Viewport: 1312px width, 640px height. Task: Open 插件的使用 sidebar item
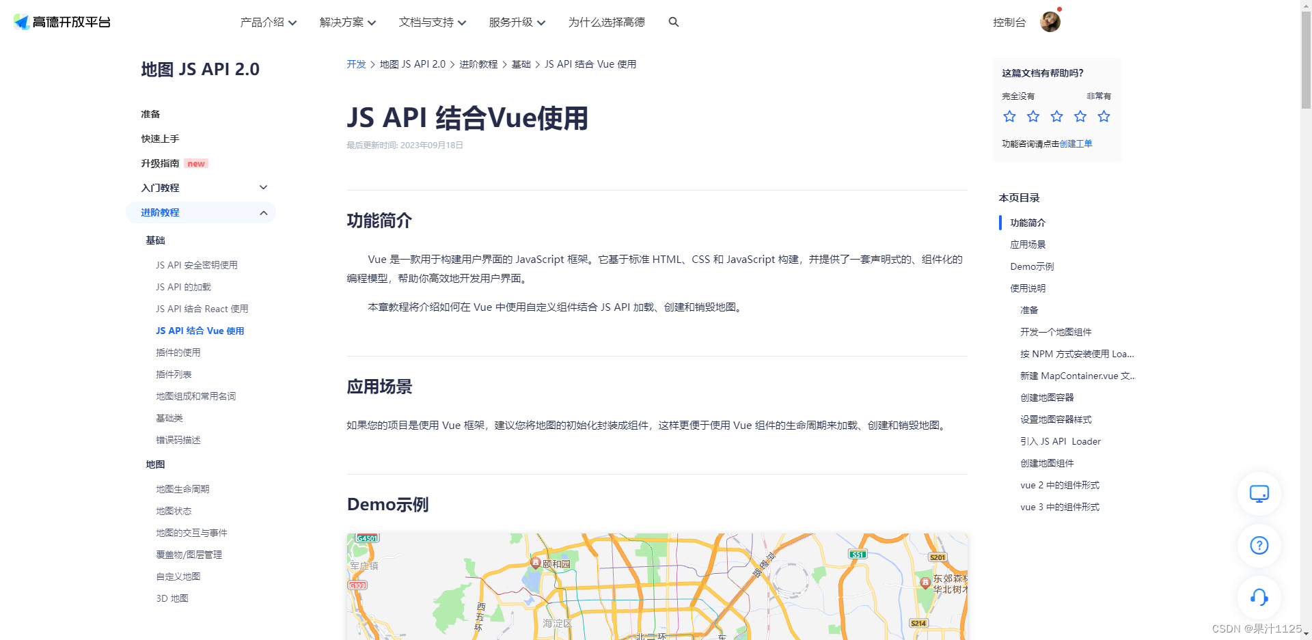pos(178,352)
